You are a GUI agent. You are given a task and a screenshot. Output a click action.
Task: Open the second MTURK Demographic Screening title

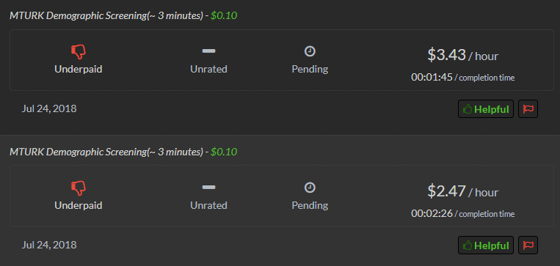click(x=106, y=152)
